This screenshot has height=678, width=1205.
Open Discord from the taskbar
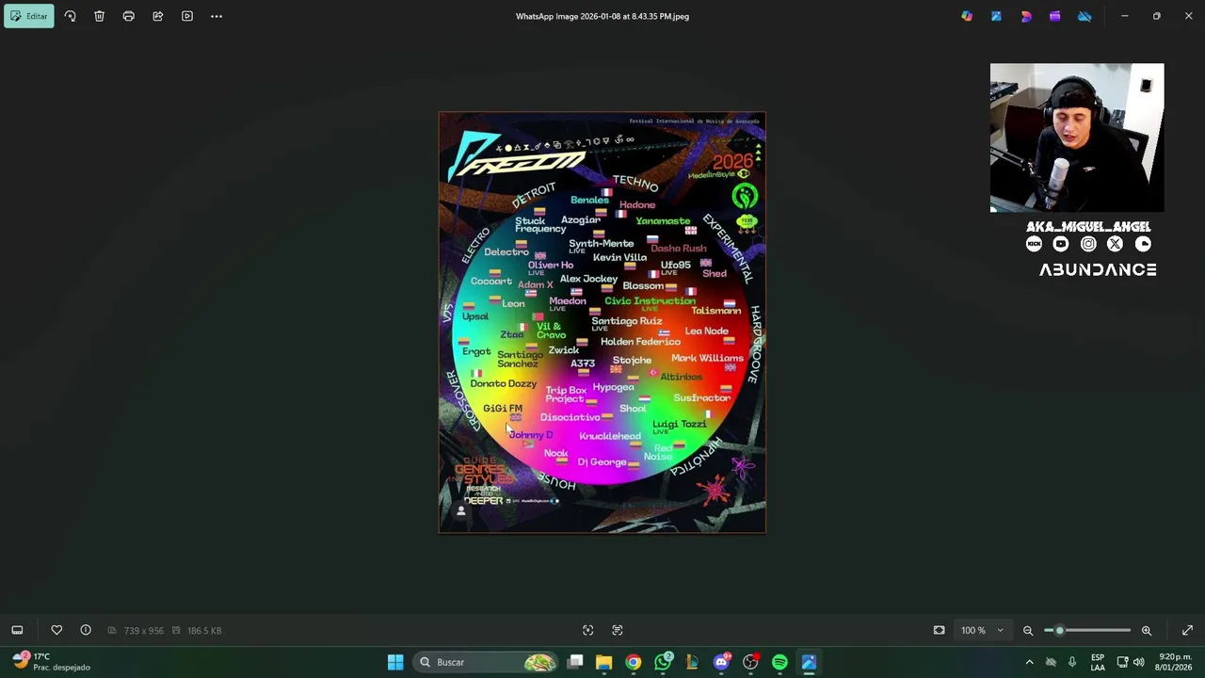(x=721, y=662)
